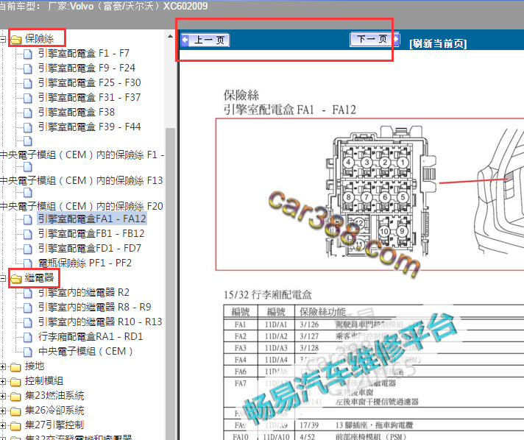Click the 集27引擎控制 folder icon
Viewport: 524px width, 440px height.
15,425
